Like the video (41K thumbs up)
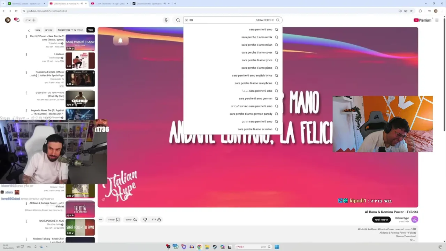 click(156, 220)
